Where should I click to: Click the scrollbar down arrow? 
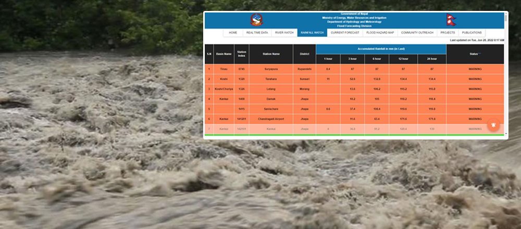(x=506, y=134)
